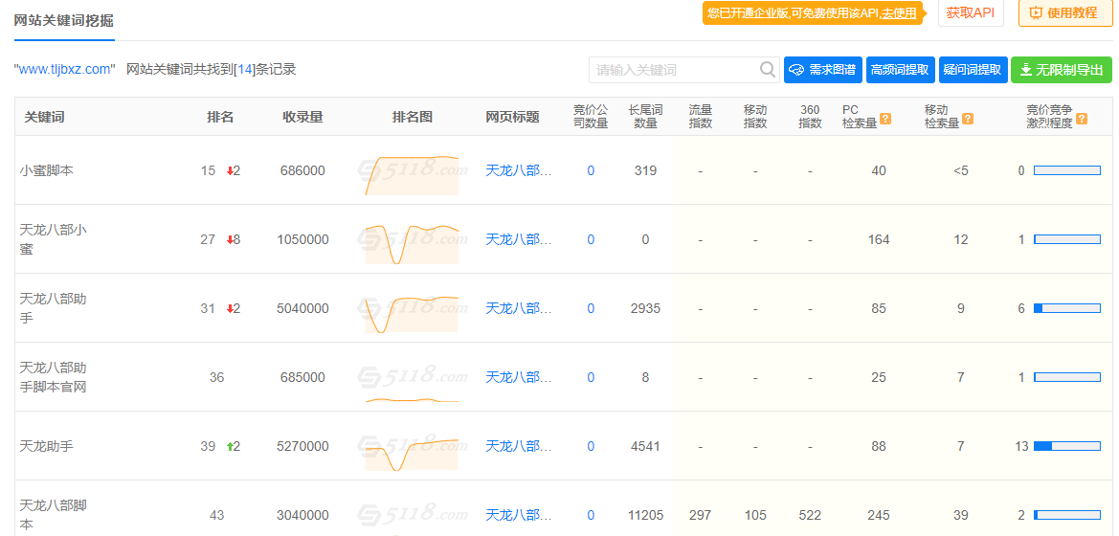
Task: Click the 流量指数 column header
Action: click(700, 117)
